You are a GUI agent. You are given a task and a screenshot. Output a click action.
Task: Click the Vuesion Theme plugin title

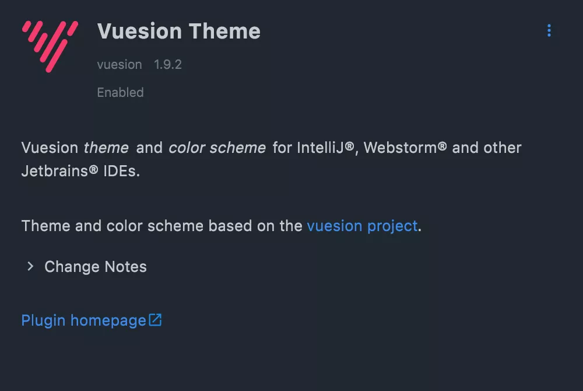click(178, 31)
